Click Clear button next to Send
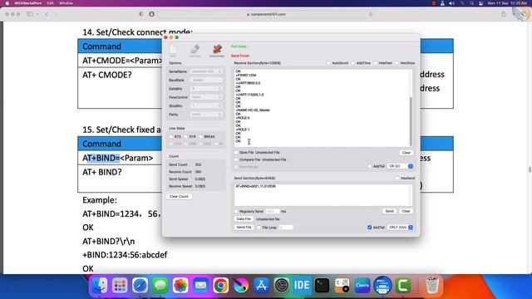 click(406, 211)
